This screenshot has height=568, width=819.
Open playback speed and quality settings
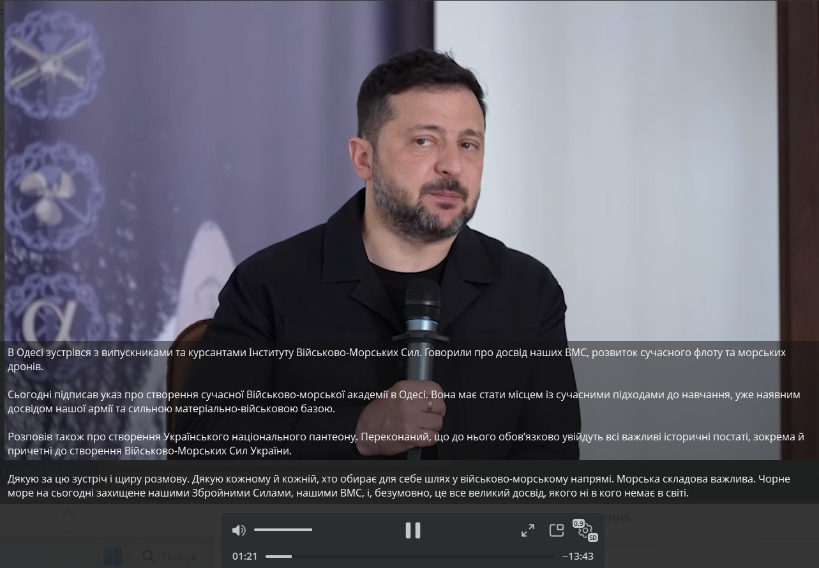585,530
